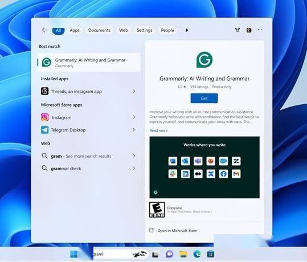This screenshot has height=262, width=307.
Task: Open the rewards trophy icon
Action: 238,30
